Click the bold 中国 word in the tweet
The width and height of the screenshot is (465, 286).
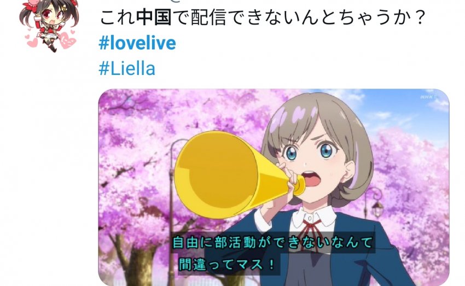pyautogui.click(x=154, y=18)
